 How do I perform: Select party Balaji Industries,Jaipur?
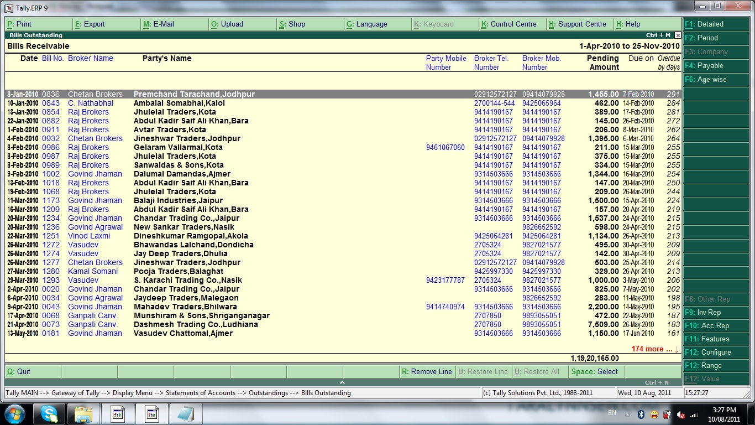coord(178,200)
